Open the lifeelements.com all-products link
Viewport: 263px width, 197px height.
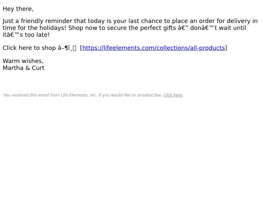(154, 48)
